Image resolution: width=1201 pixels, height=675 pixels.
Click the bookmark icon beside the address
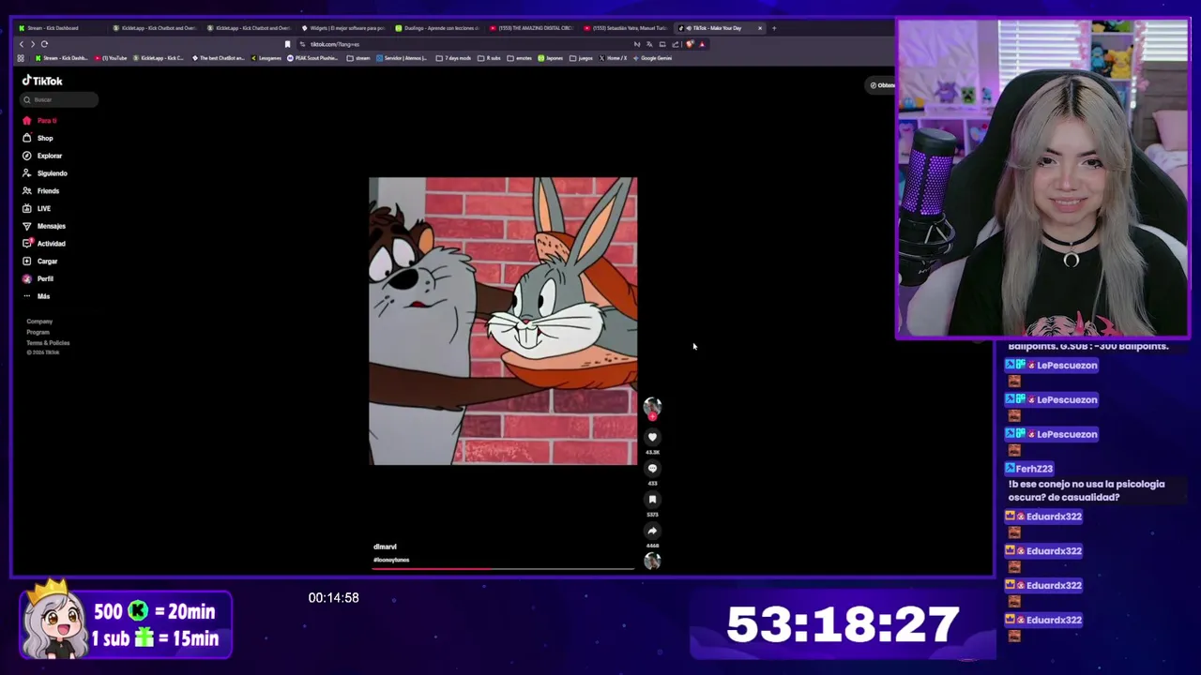287,44
